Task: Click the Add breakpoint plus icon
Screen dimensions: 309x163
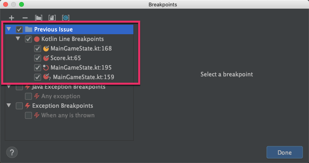Action: [x=12, y=18]
